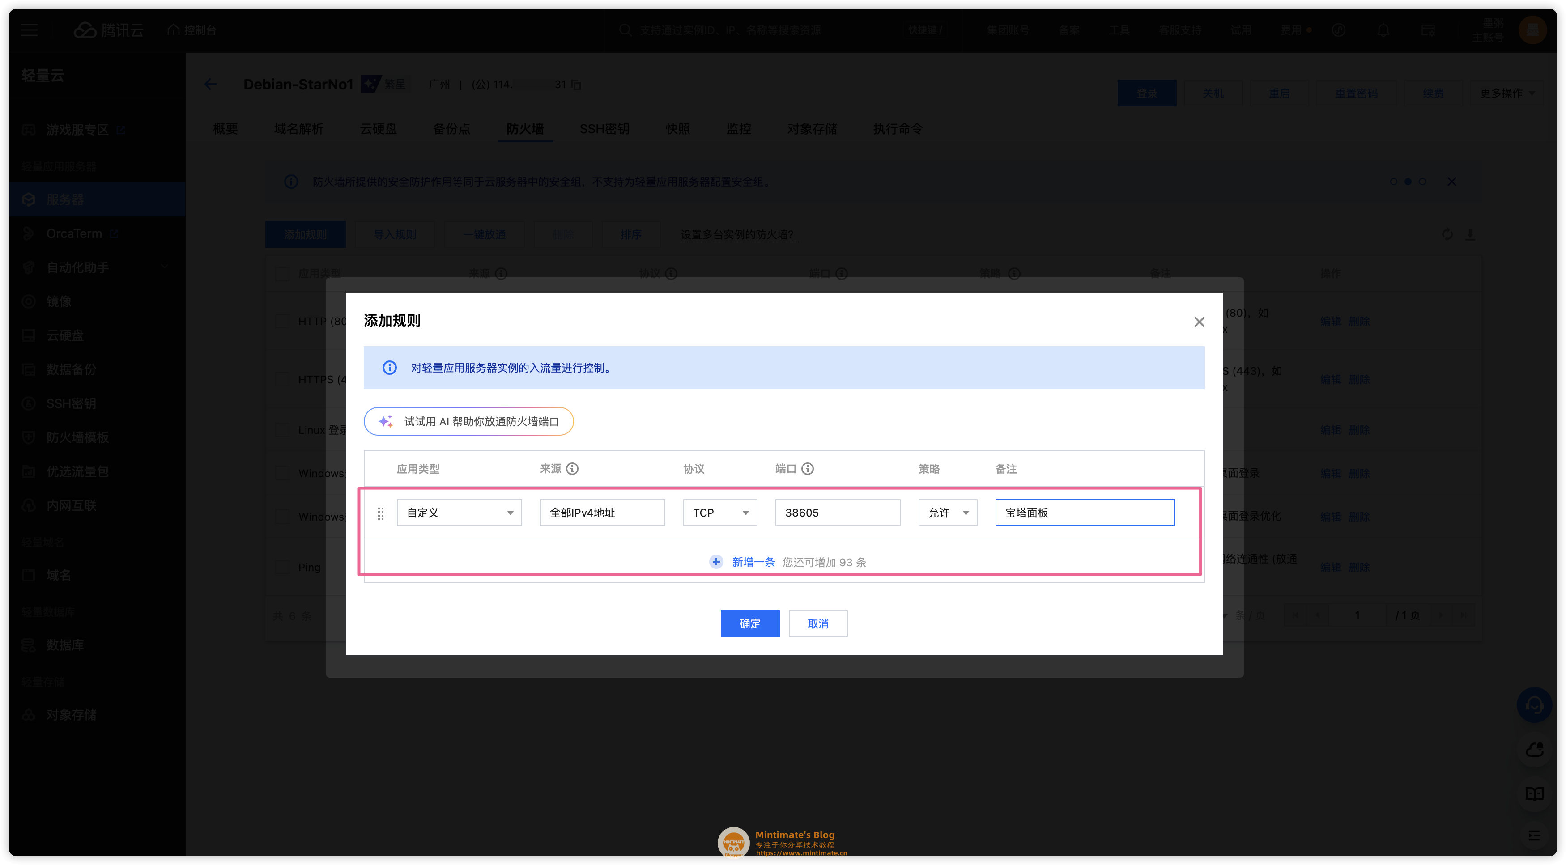The height and width of the screenshot is (865, 1566).
Task: Click the notification bell in the top bar
Action: coord(1383,30)
